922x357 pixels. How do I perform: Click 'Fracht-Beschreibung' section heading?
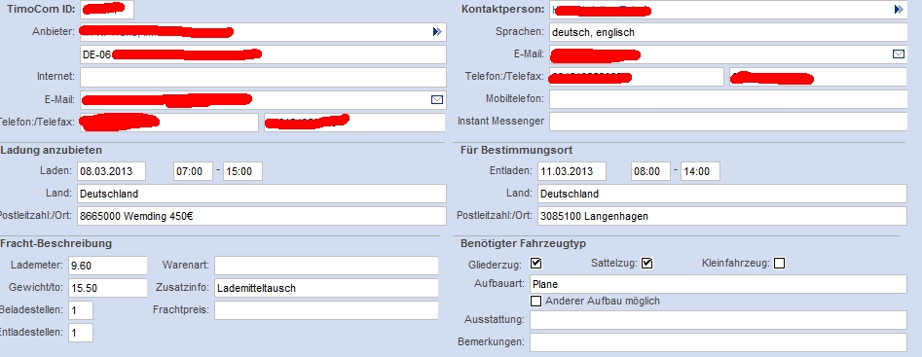point(56,243)
